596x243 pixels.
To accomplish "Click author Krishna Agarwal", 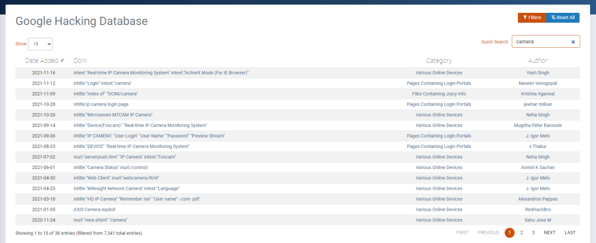I will tap(537, 94).
